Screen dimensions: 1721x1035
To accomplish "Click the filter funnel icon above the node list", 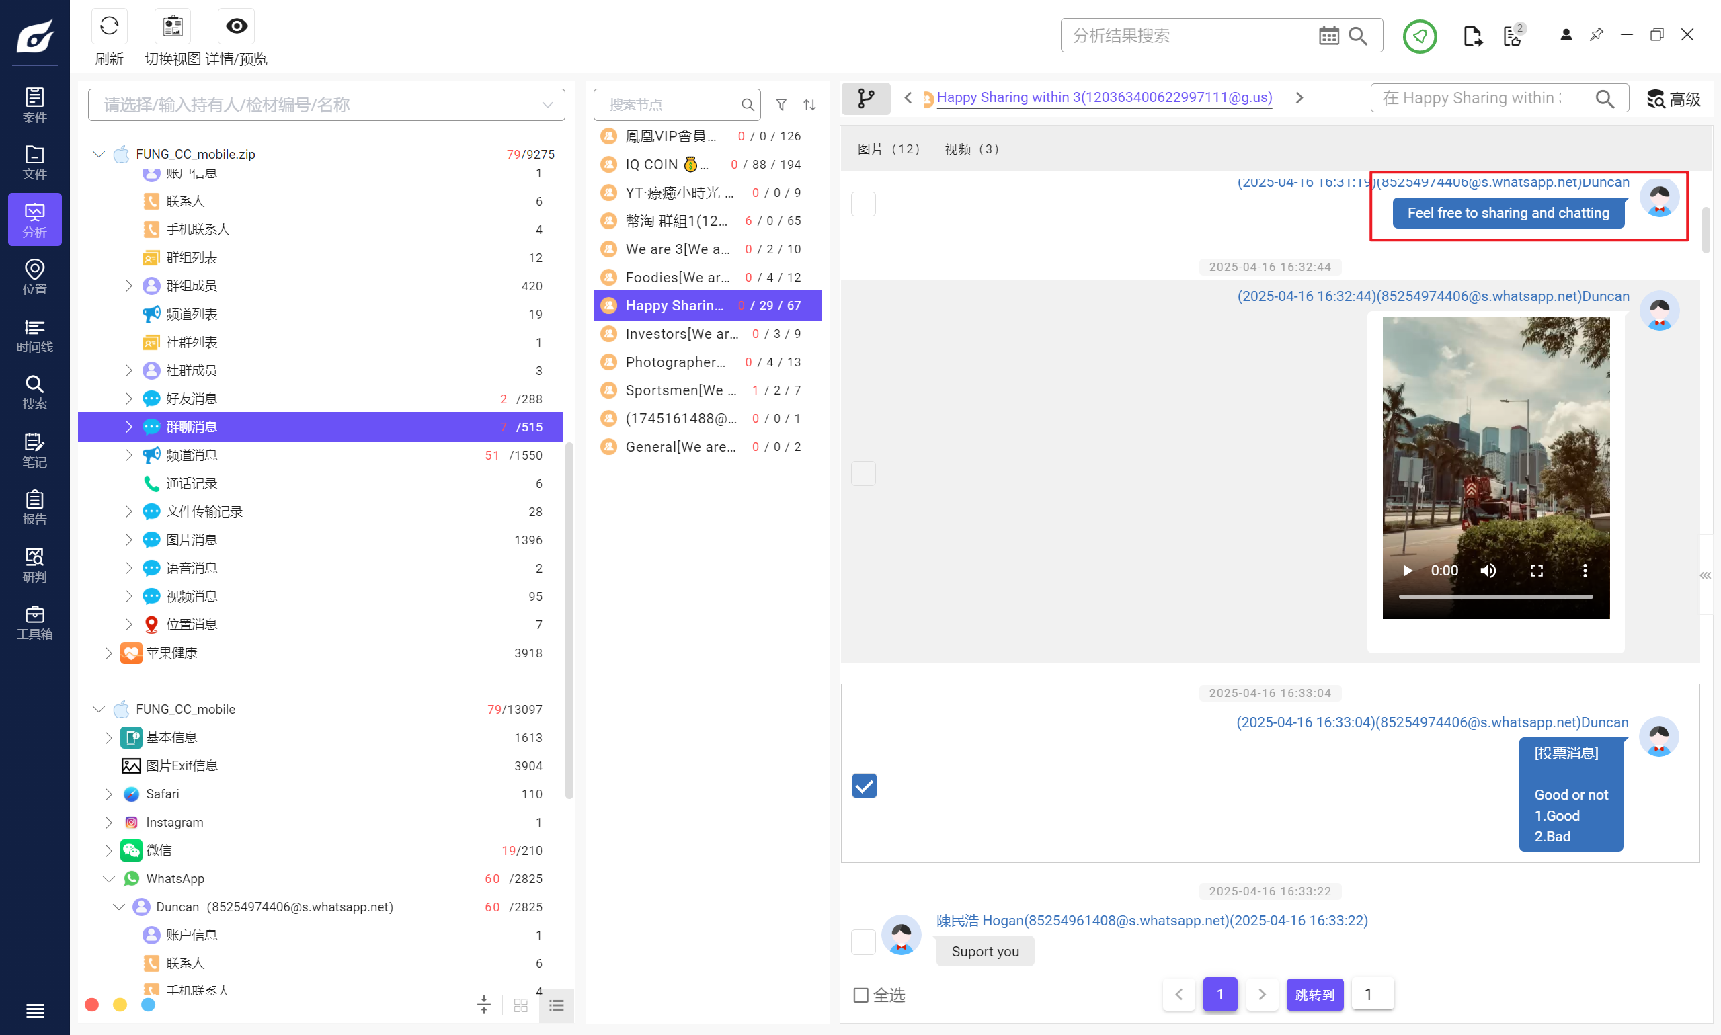I will coord(781,105).
